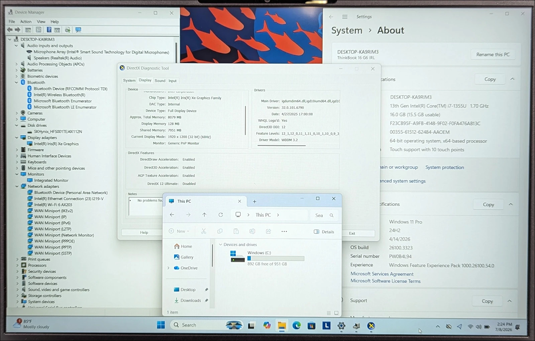
Task: Select Windows (C:) drive
Action: click(267, 258)
